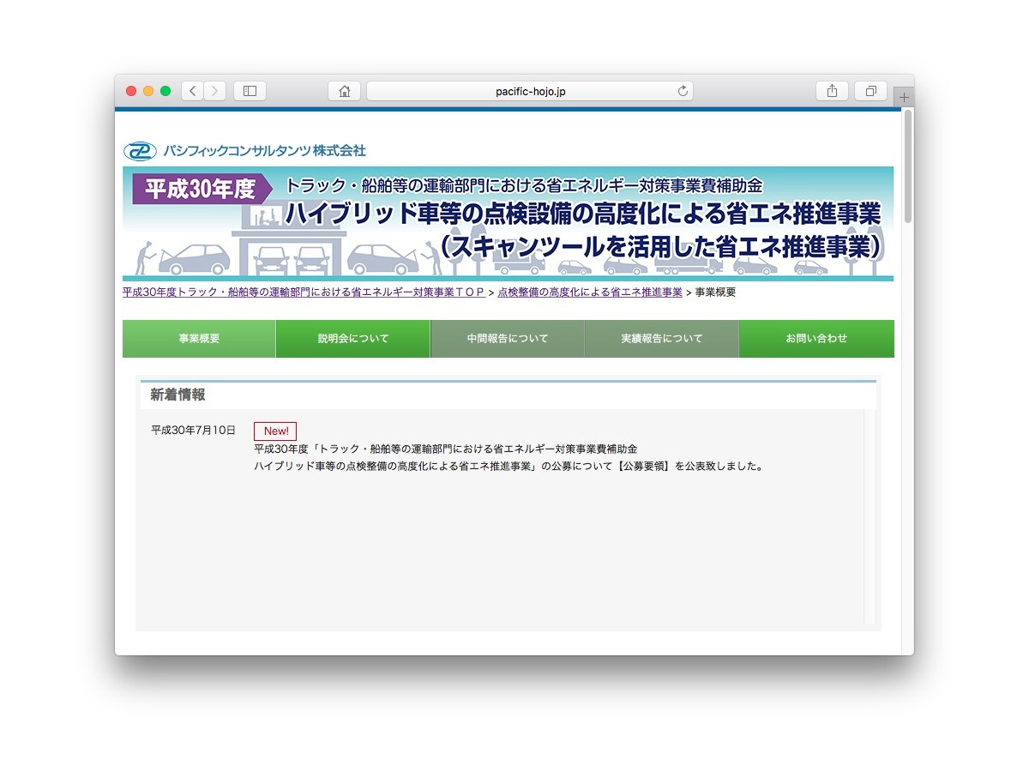Click the 平成30年度 header banner image
Viewport: 1029px width, 772px height.
(x=508, y=223)
